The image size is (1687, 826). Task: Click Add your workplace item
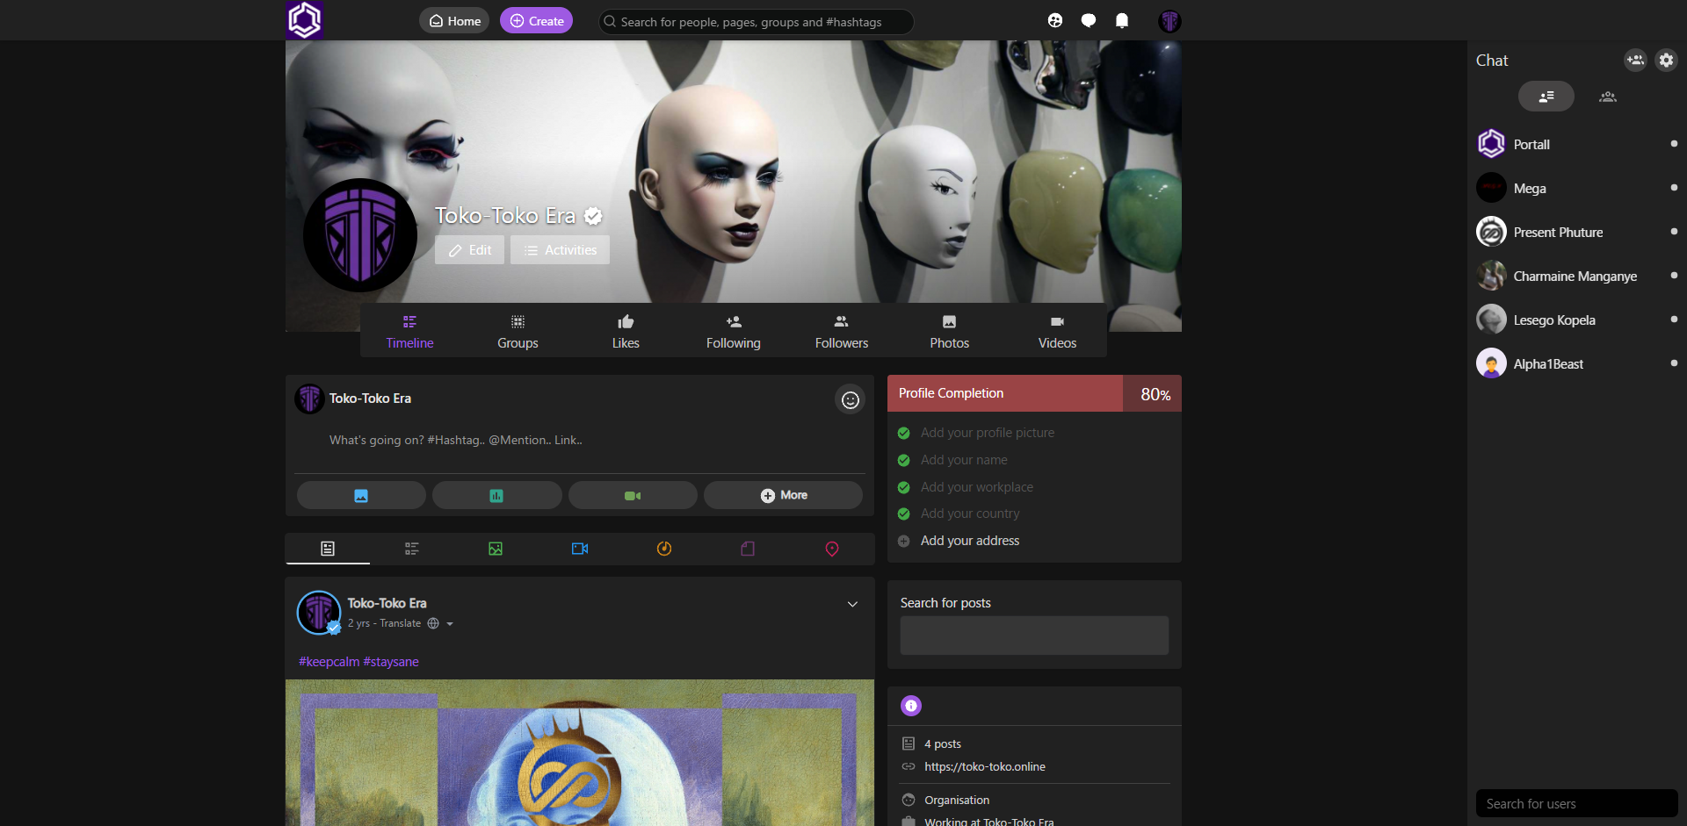977,487
